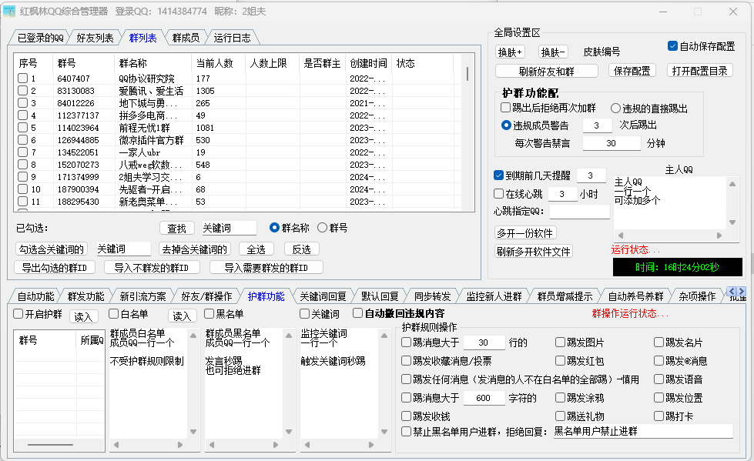Enable the 开启护群 checkbox
This screenshot has height=461, width=754.
click(18, 314)
